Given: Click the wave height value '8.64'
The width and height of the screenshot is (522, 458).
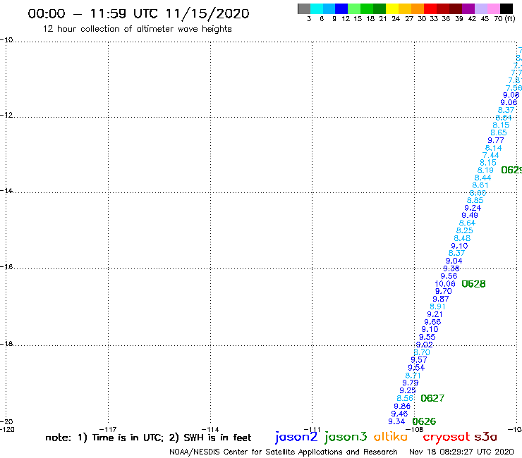Looking at the screenshot, I should tap(467, 223).
